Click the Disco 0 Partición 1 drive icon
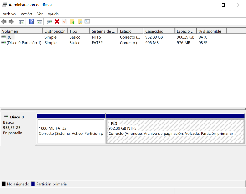 [3, 42]
